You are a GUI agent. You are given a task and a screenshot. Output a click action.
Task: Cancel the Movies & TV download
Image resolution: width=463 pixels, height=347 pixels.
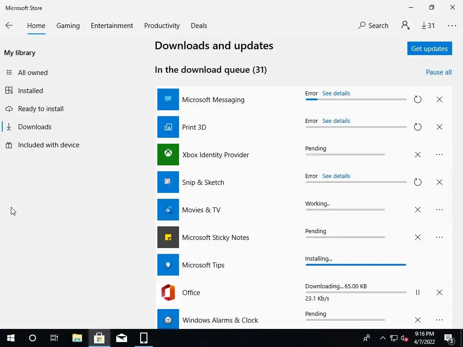tap(417, 210)
